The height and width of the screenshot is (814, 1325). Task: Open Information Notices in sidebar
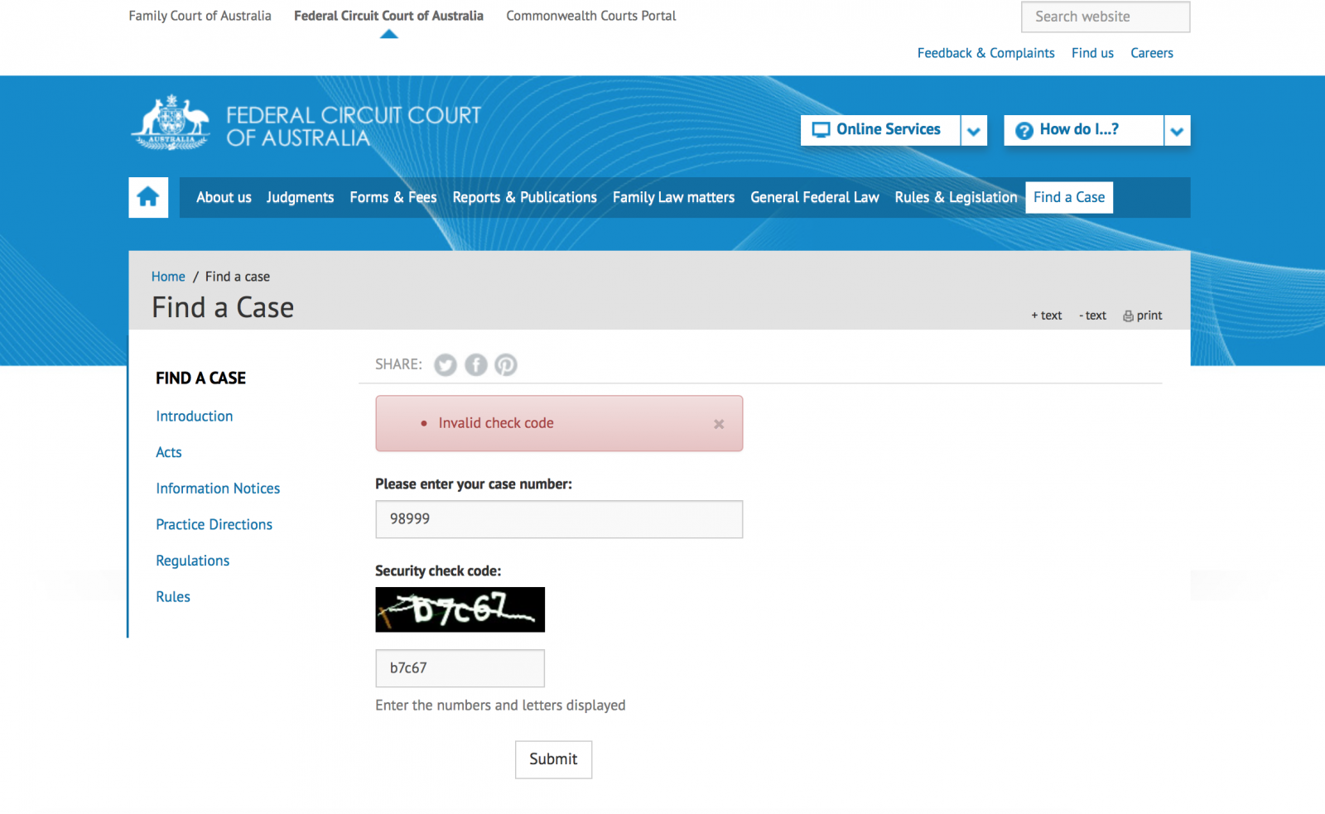(x=218, y=489)
